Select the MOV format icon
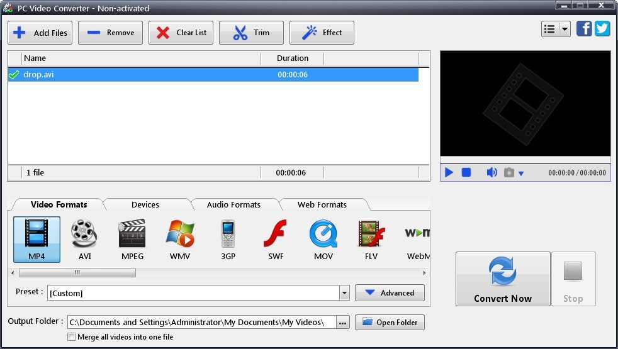The width and height of the screenshot is (618, 349). pos(323,240)
